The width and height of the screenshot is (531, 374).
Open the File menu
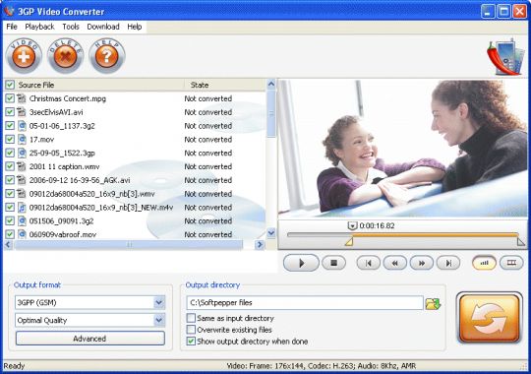(12, 27)
